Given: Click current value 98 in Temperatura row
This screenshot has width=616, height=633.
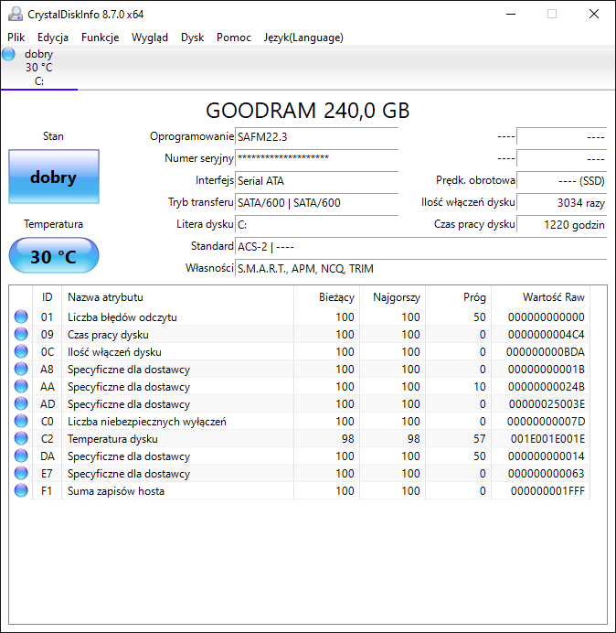Looking at the screenshot, I should point(347,439).
